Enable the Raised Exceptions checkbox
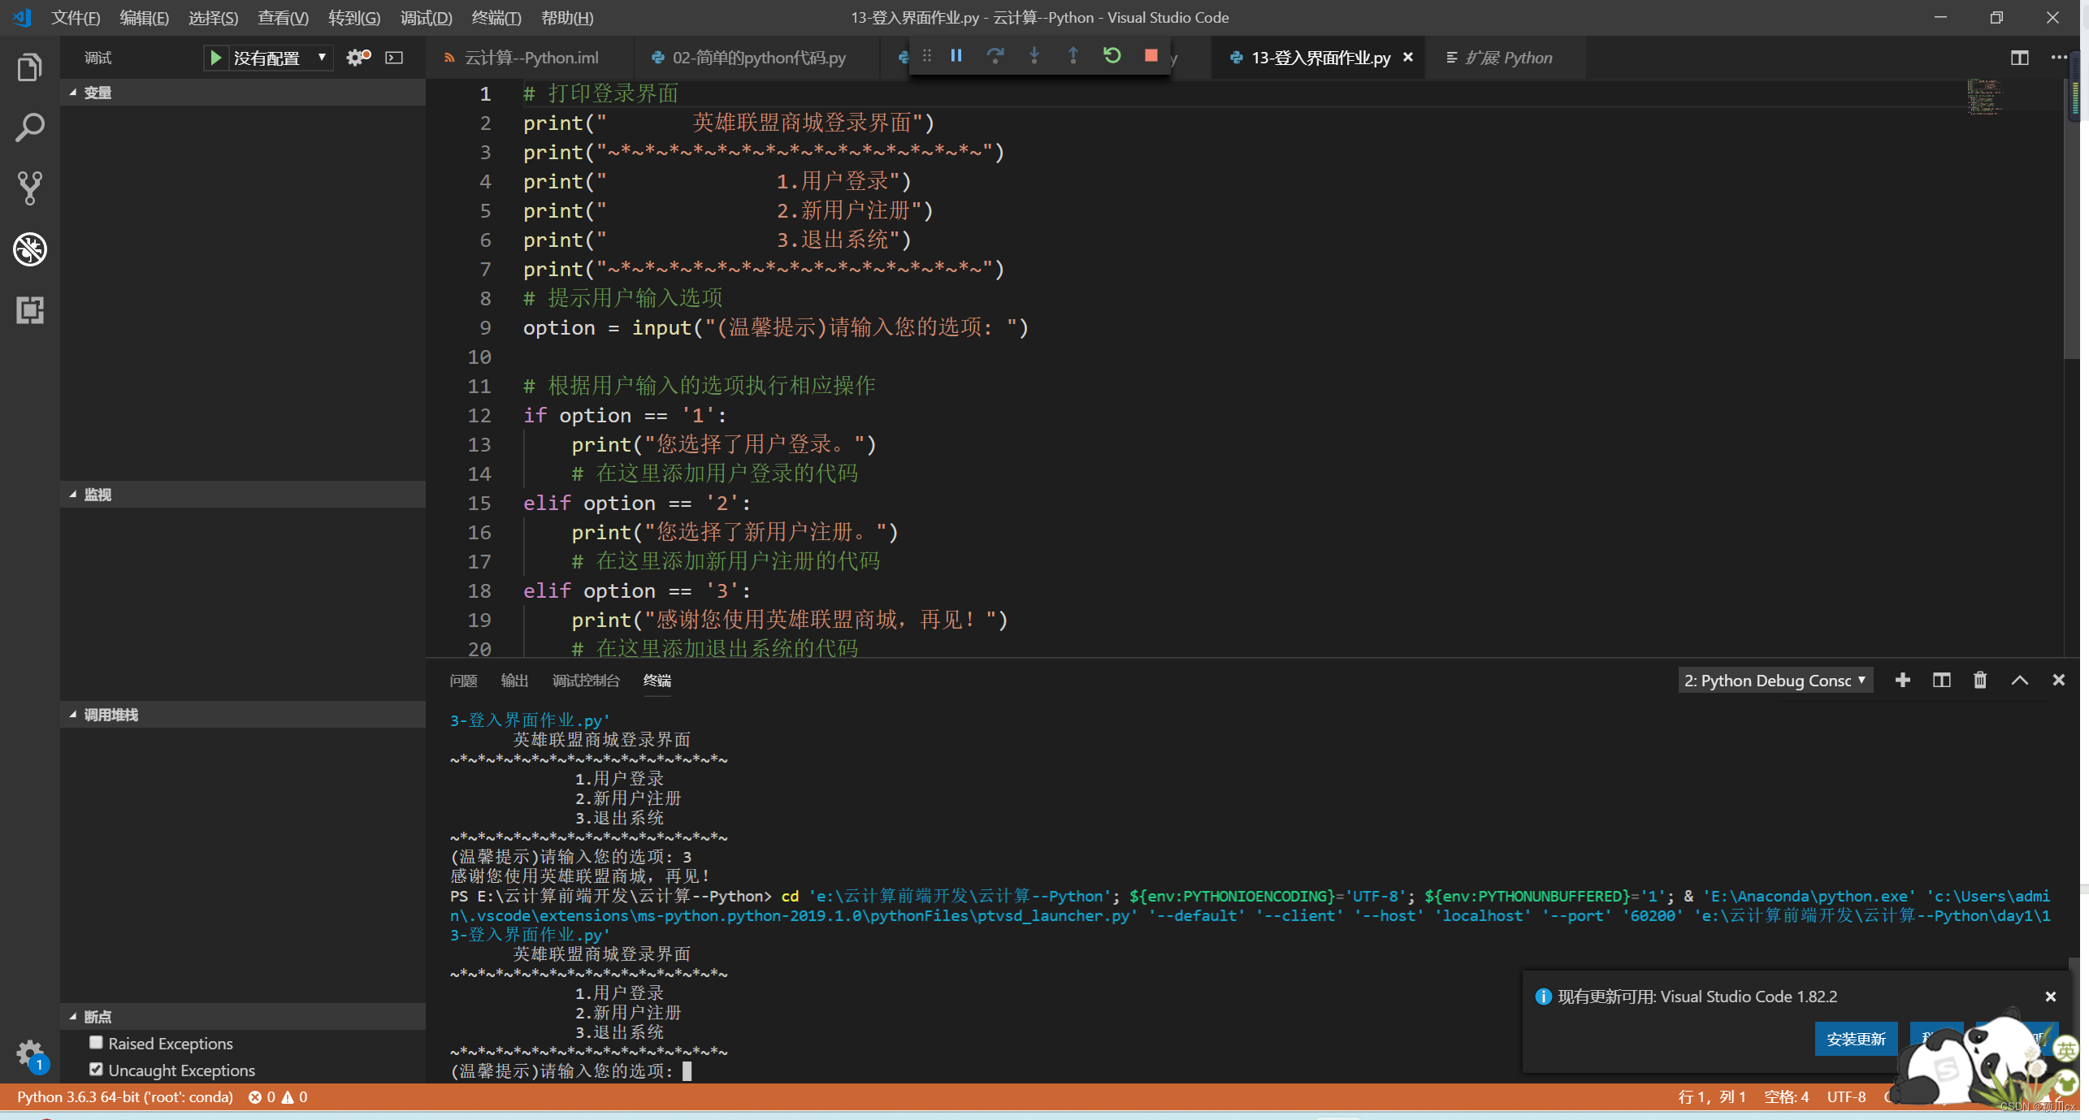The width and height of the screenshot is (2089, 1120). click(96, 1043)
